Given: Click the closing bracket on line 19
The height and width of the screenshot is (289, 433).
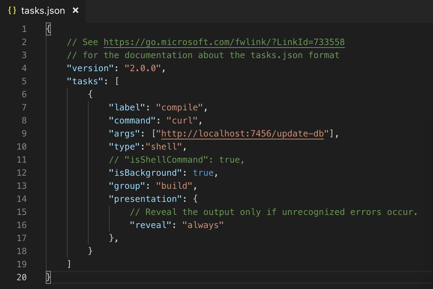Looking at the screenshot, I should click(x=69, y=264).
